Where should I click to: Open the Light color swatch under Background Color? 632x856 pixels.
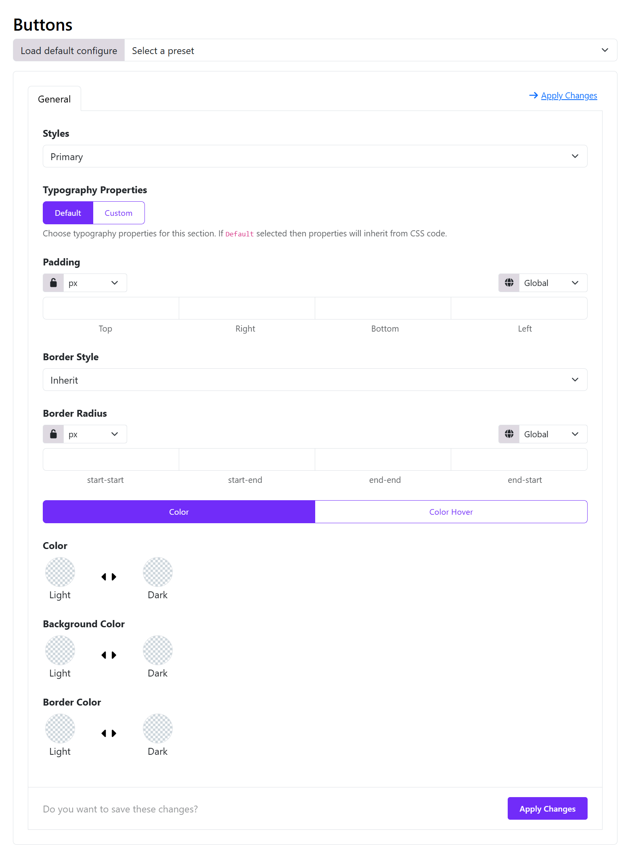pos(60,650)
